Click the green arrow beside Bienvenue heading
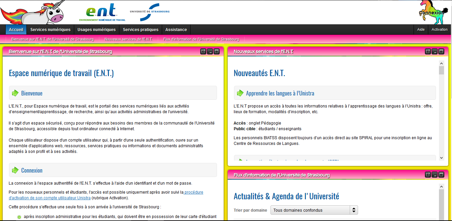Viewport: 452px width, 221px height. coord(15,93)
